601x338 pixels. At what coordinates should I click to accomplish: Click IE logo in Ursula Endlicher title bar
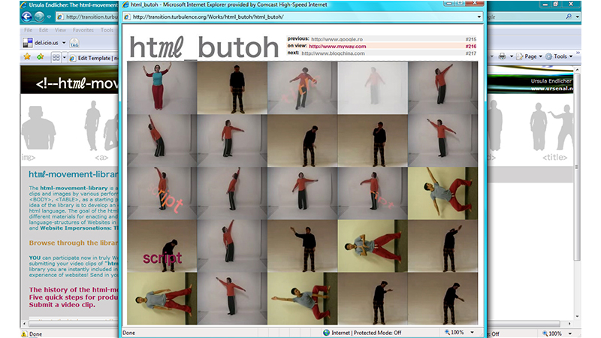[x=24, y=5]
